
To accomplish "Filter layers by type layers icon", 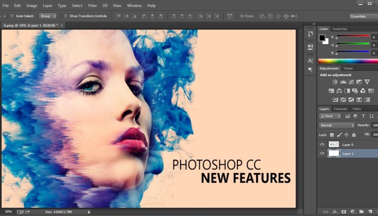I will pyautogui.click(x=363, y=116).
